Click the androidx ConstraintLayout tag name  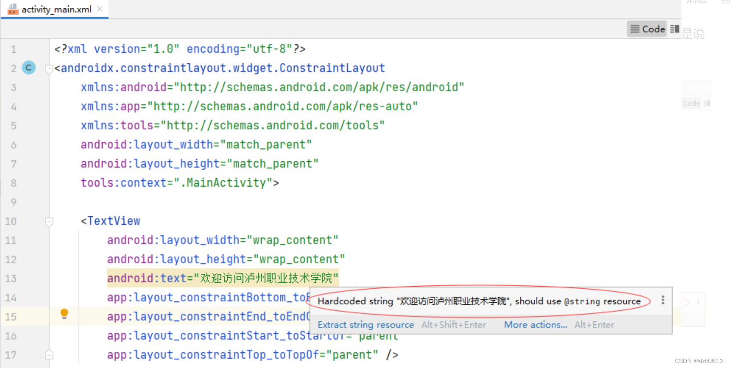223,68
